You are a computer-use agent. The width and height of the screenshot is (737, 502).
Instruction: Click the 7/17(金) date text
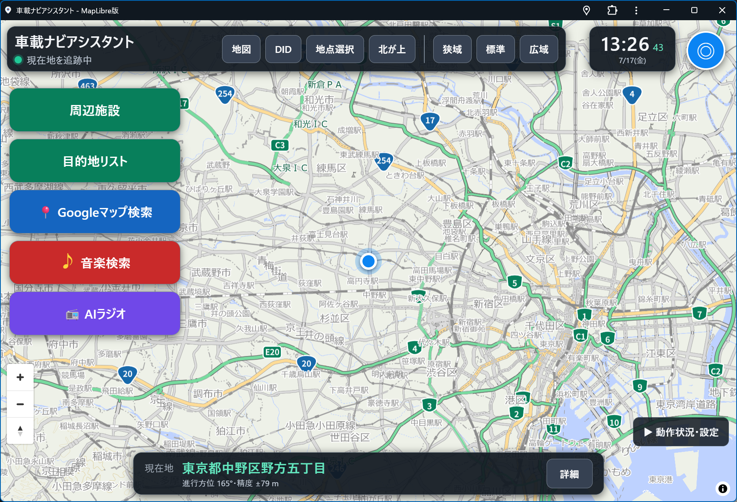click(632, 61)
